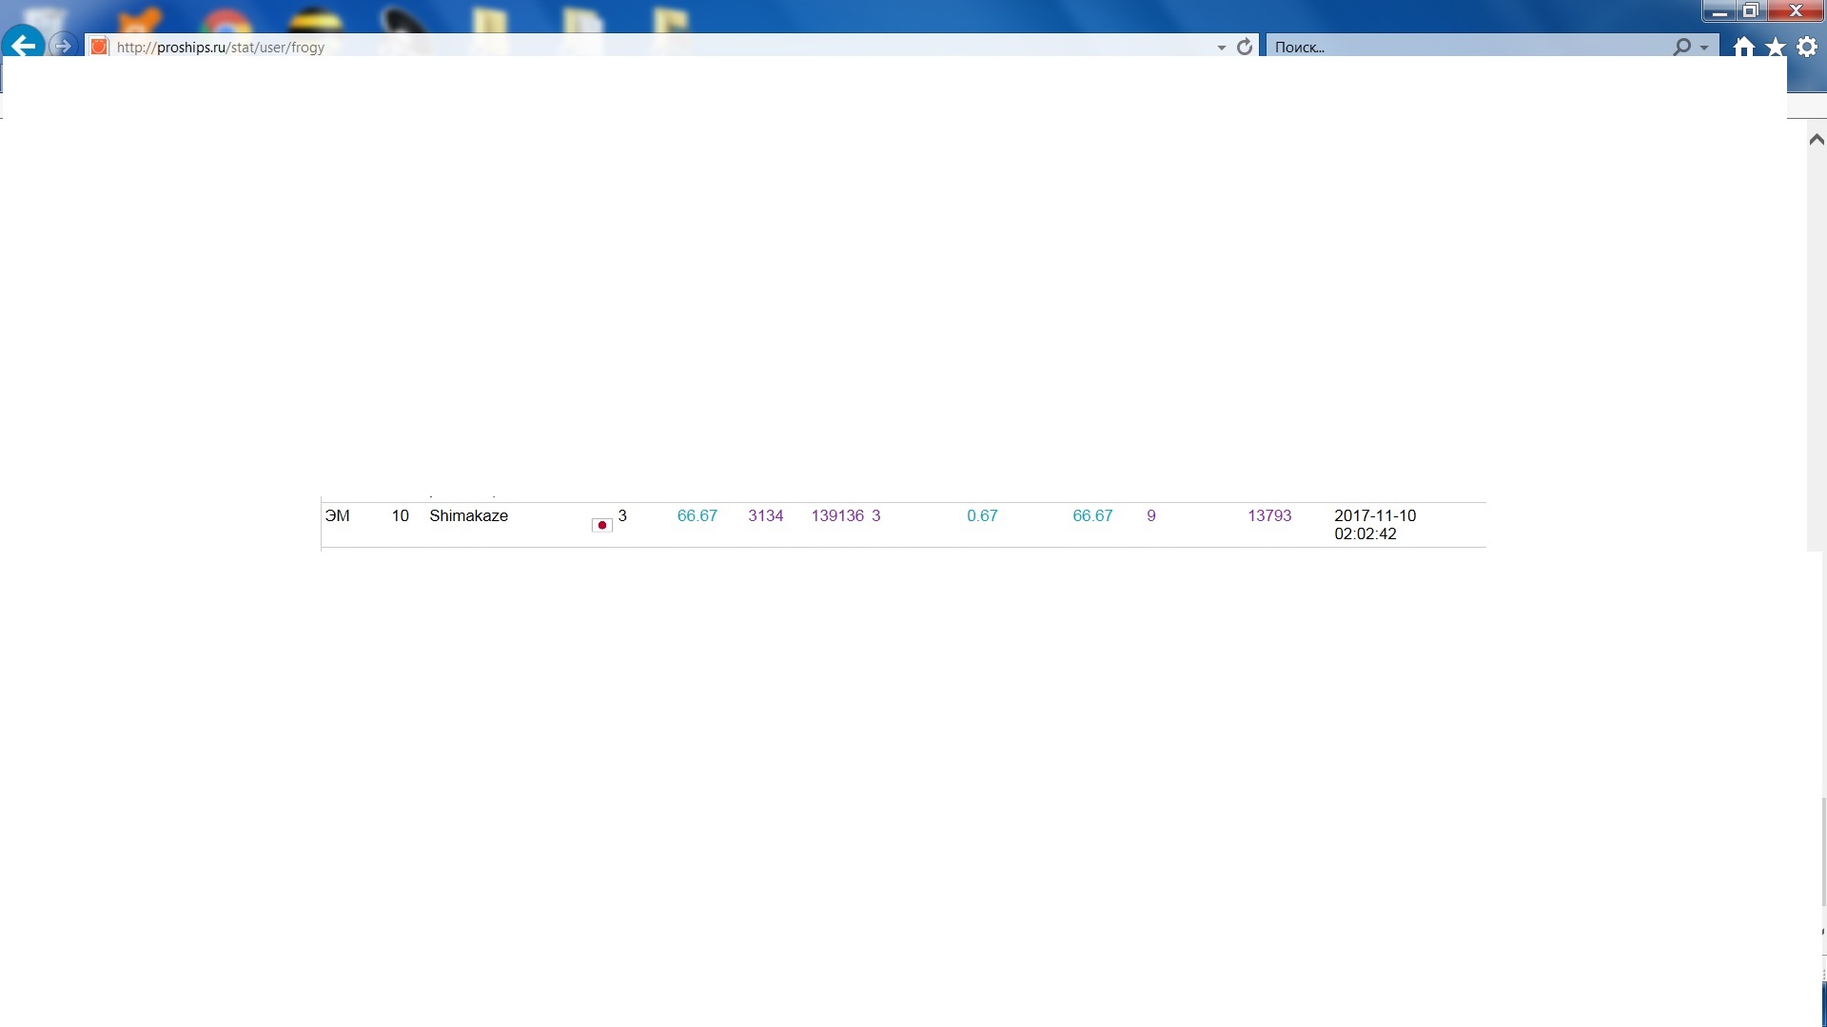Minimize the browser window

1719,11
